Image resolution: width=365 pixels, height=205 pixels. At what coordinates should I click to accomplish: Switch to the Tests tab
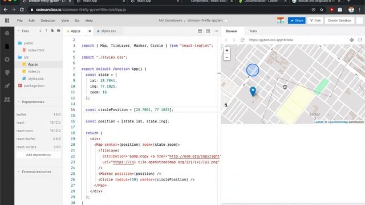[x=253, y=31]
